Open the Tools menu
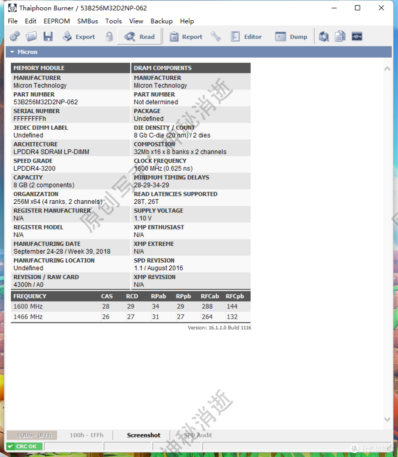This screenshot has height=457, width=398. [114, 21]
